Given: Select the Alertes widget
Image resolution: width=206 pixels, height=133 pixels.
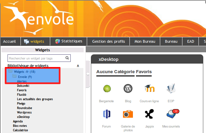Looking at the screenshot, I should [22, 81].
